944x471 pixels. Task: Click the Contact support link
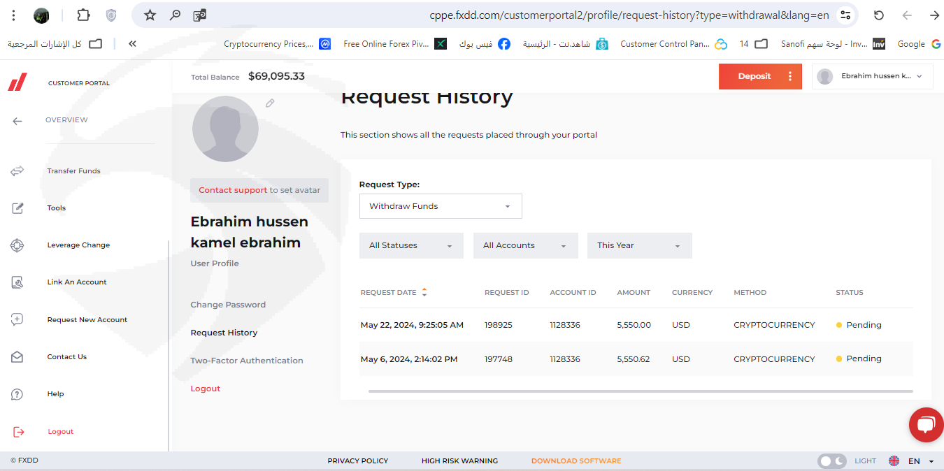click(x=233, y=190)
